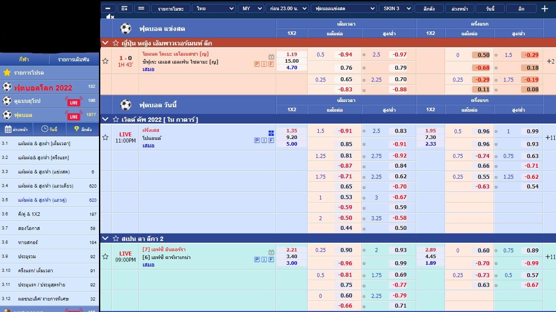Open the MY odds type dropdown
This screenshot has height=312, width=556.
click(251, 8)
